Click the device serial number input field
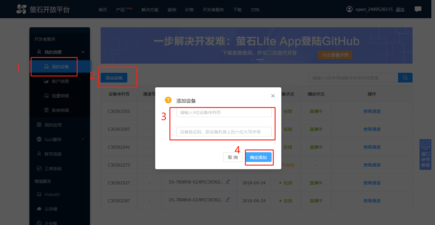The image size is (435, 225). point(224,112)
